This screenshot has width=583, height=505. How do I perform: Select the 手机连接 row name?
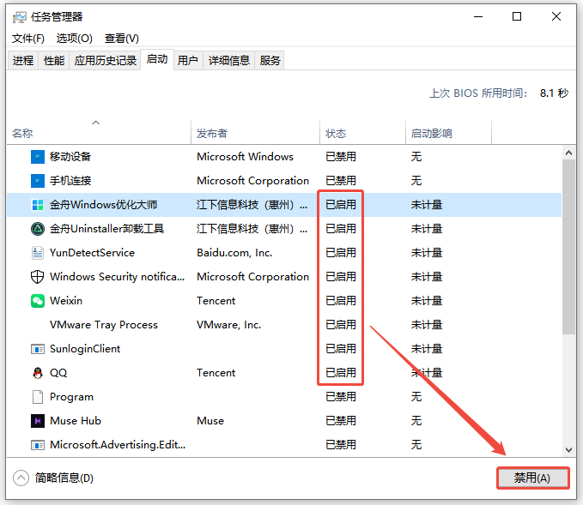[x=70, y=181]
